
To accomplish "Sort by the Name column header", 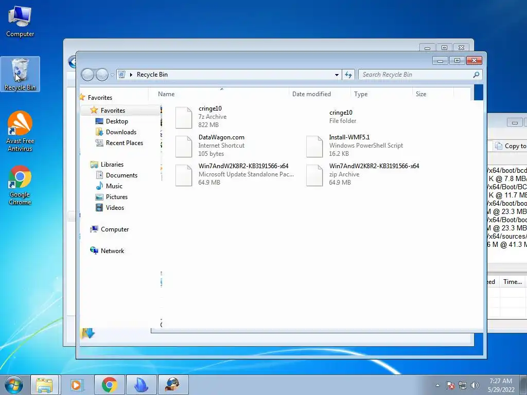I will pos(166,94).
